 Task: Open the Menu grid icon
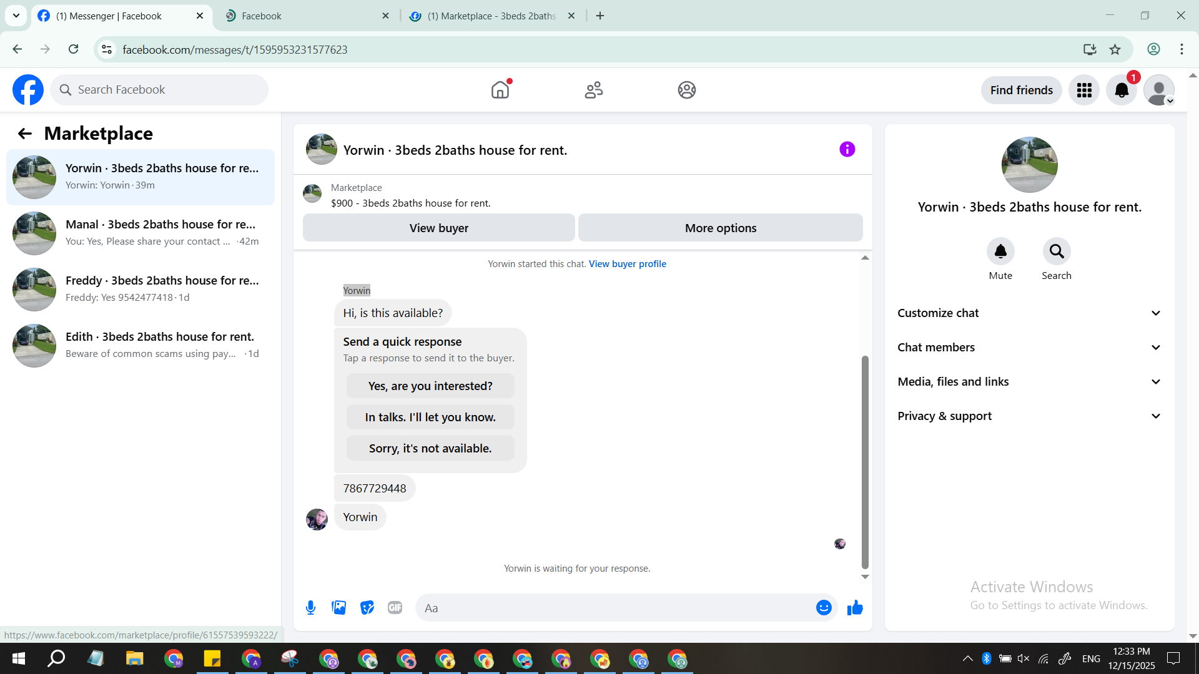point(1084,90)
